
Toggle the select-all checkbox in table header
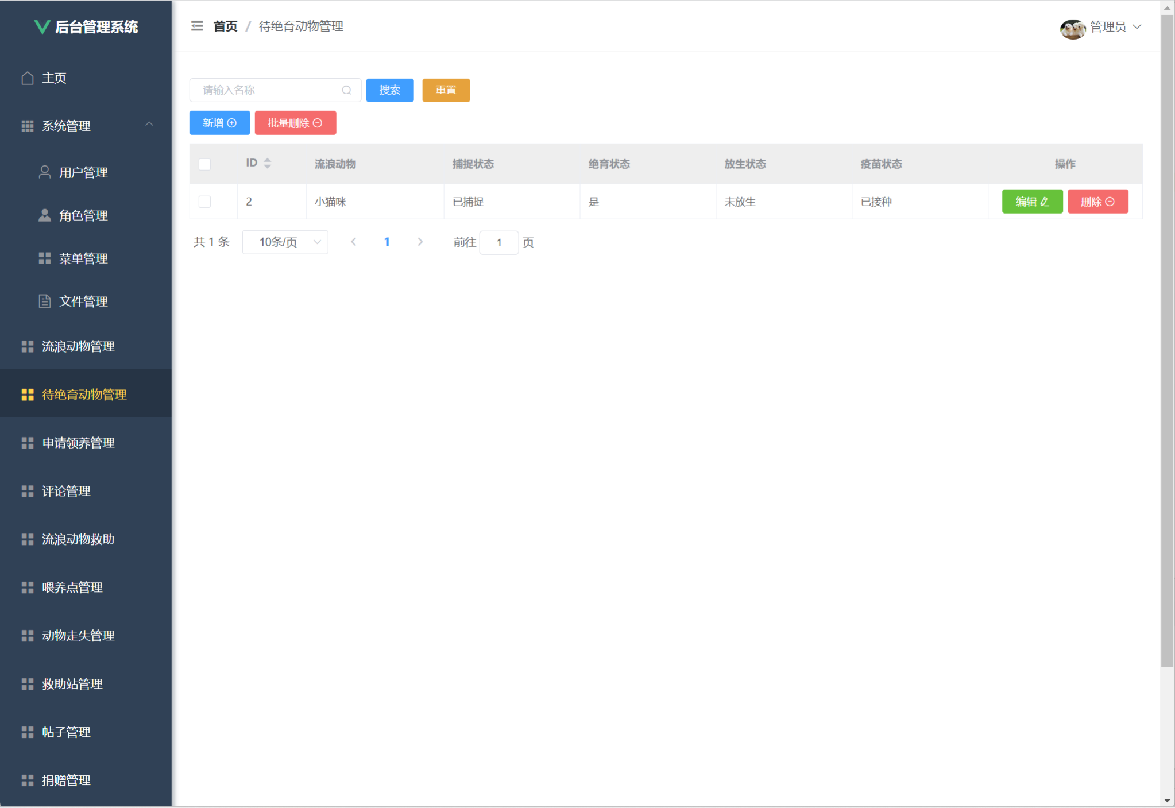tap(204, 164)
